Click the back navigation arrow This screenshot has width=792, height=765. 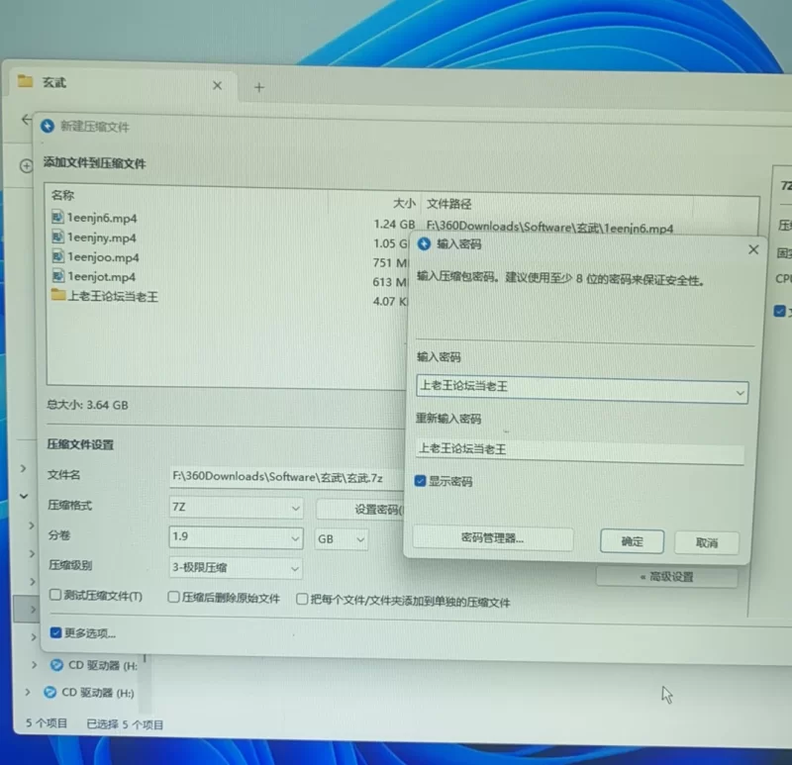[25, 119]
